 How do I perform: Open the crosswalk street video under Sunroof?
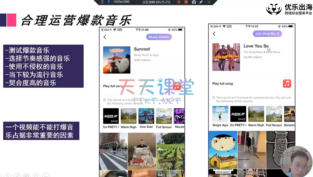click(113, 151)
